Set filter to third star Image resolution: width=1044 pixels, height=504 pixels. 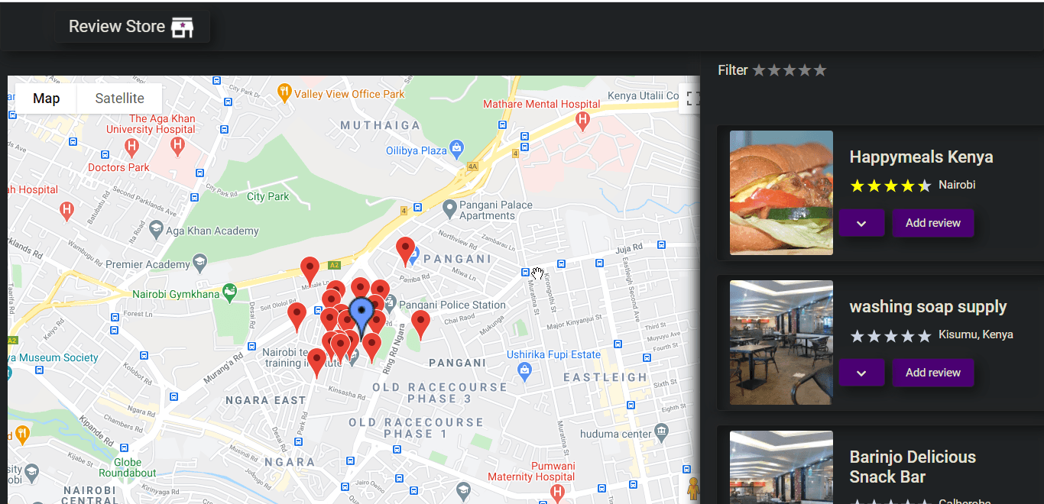pyautogui.click(x=789, y=70)
